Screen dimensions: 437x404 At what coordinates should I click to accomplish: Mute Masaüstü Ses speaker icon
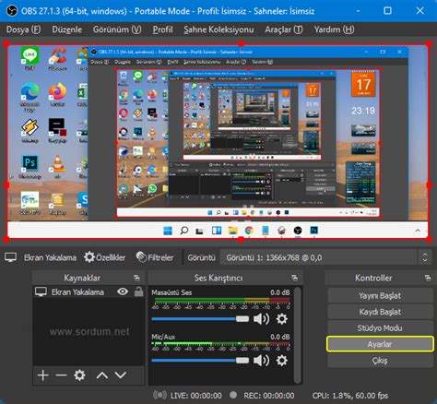(261, 319)
